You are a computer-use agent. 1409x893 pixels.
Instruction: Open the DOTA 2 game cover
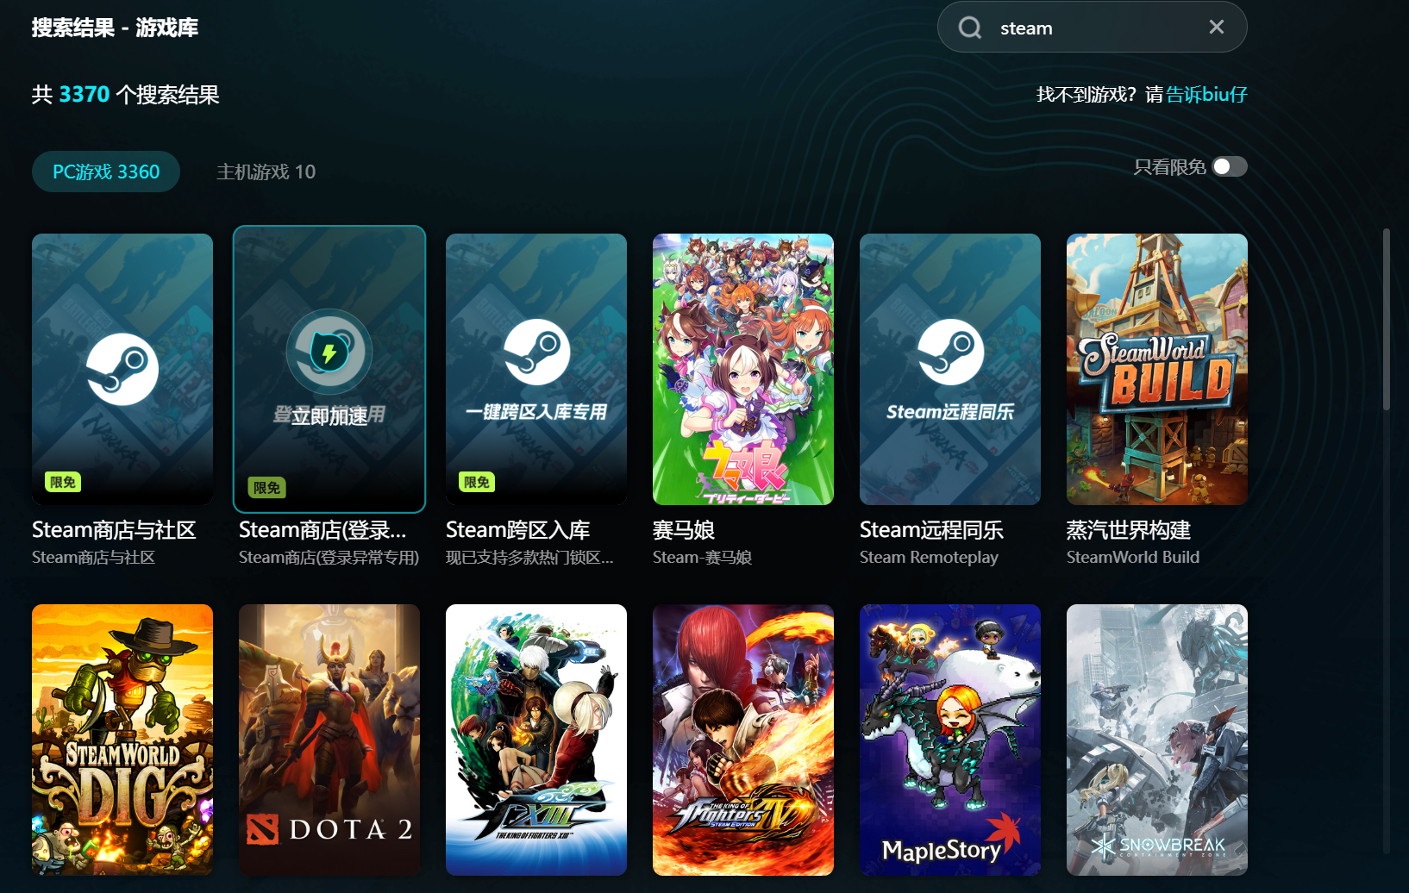[329, 740]
